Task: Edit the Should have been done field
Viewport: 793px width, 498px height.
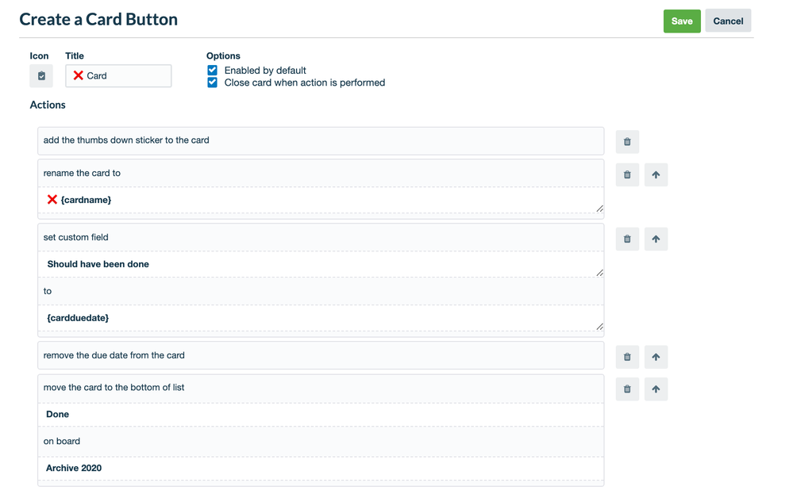Action: [318, 264]
